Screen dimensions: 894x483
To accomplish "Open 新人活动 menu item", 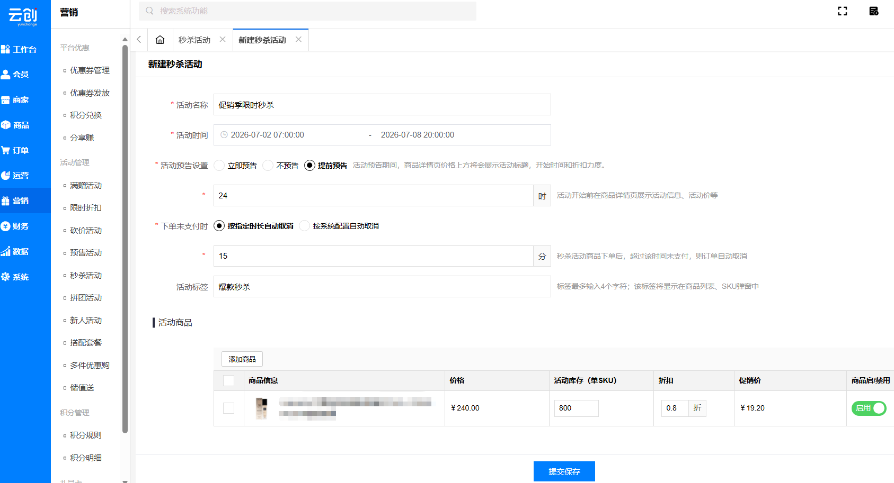I will 86,321.
